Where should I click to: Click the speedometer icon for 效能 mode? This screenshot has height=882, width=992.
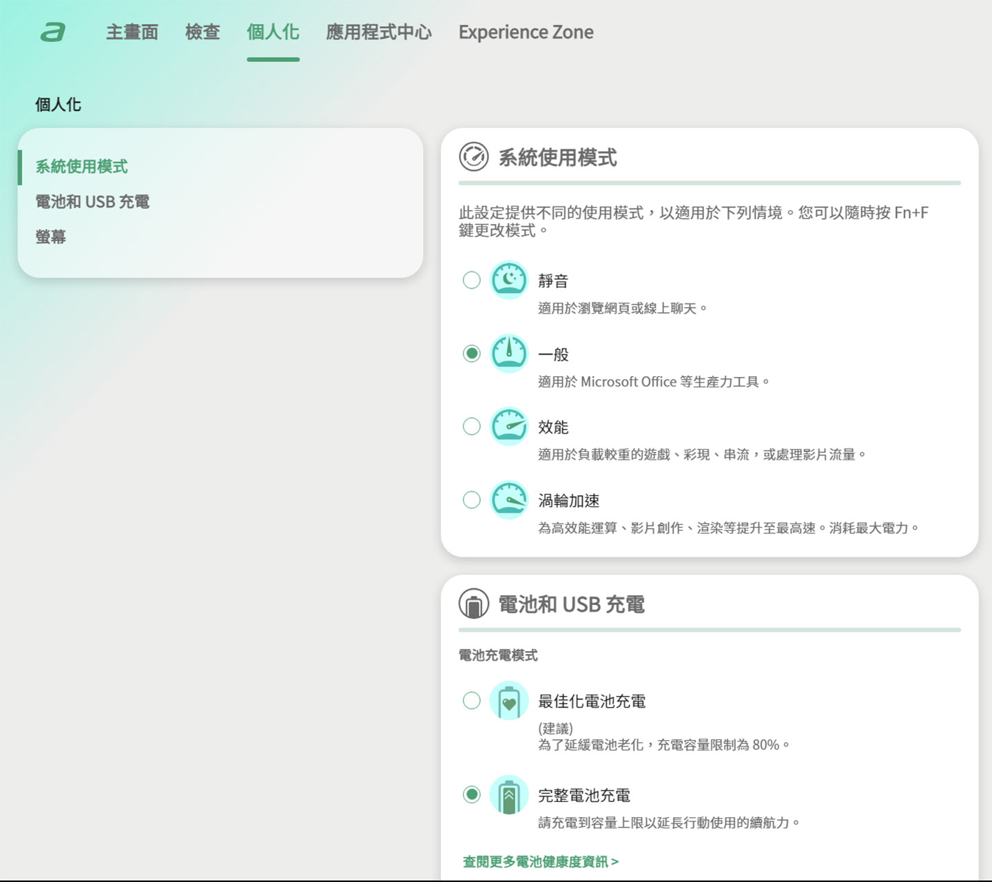pos(508,427)
